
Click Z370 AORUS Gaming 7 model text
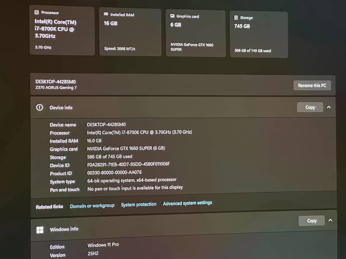coord(56,88)
